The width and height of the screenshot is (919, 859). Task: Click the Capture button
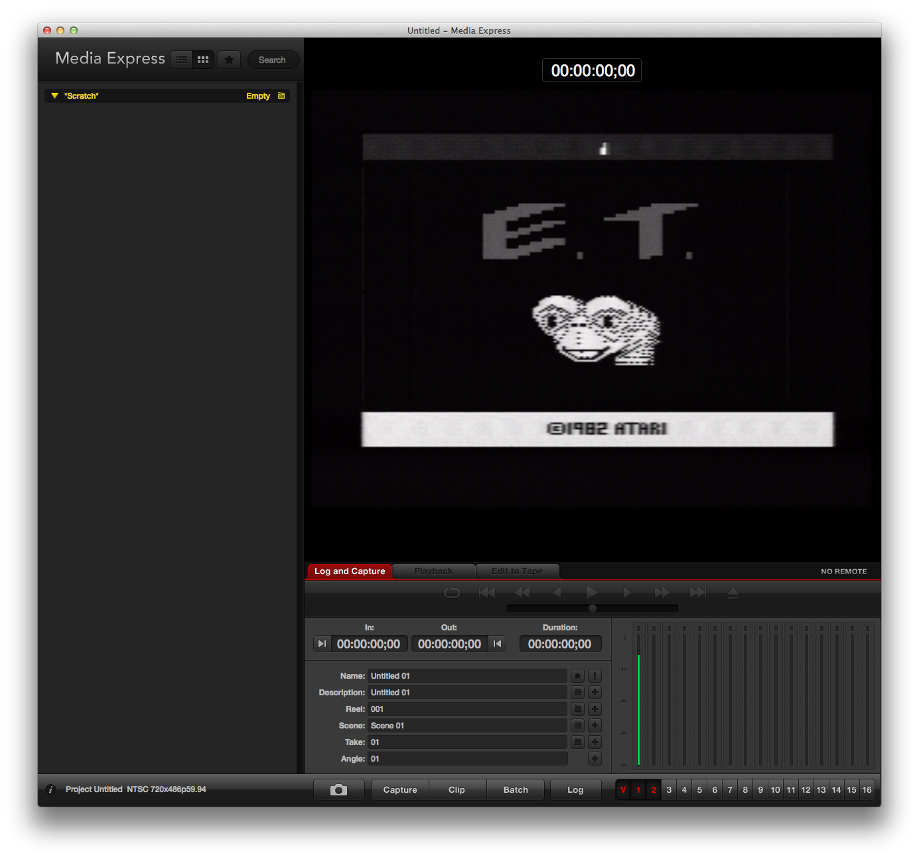[400, 790]
